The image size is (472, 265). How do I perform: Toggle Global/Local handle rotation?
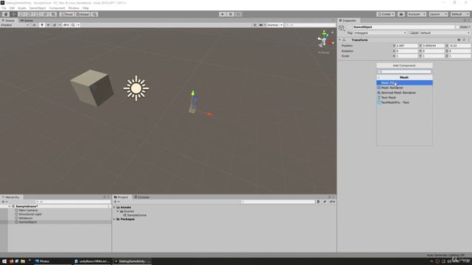(x=83, y=14)
